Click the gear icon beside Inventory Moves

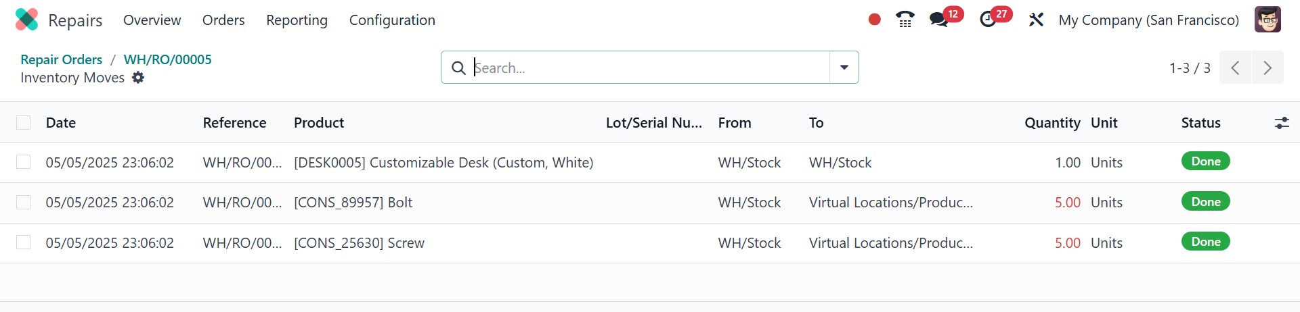(138, 78)
